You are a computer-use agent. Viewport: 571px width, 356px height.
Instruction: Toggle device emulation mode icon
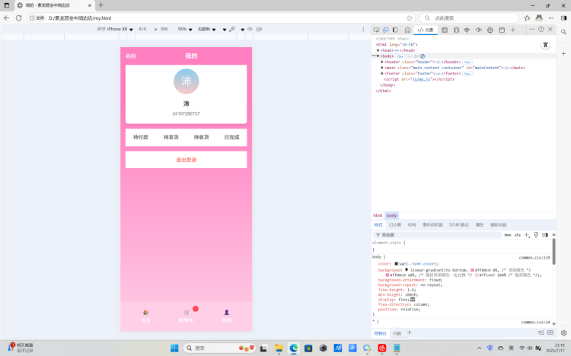[x=386, y=30]
